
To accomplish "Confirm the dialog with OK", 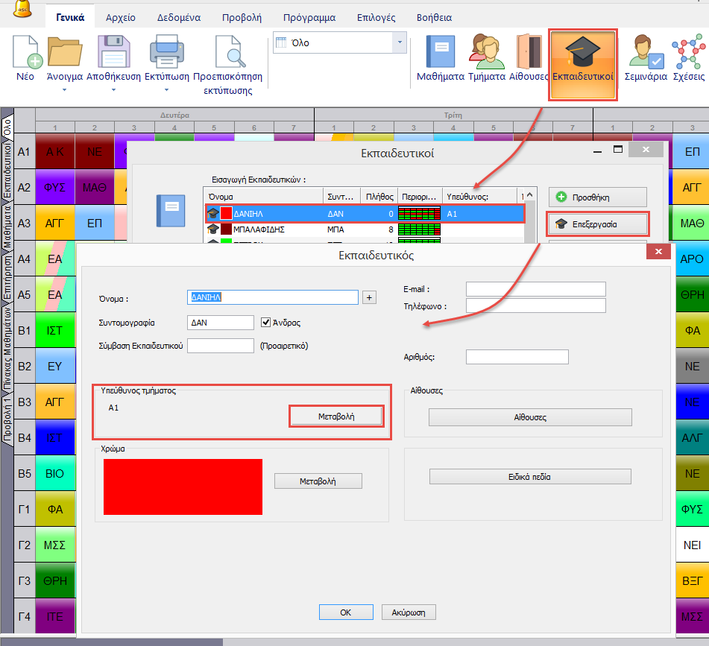I will click(345, 612).
